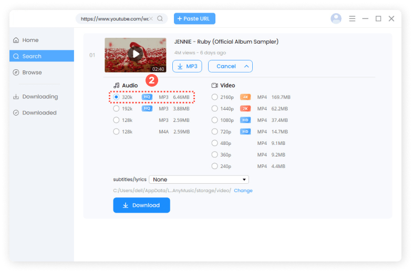Click the 169.7MB file size text

(281, 97)
